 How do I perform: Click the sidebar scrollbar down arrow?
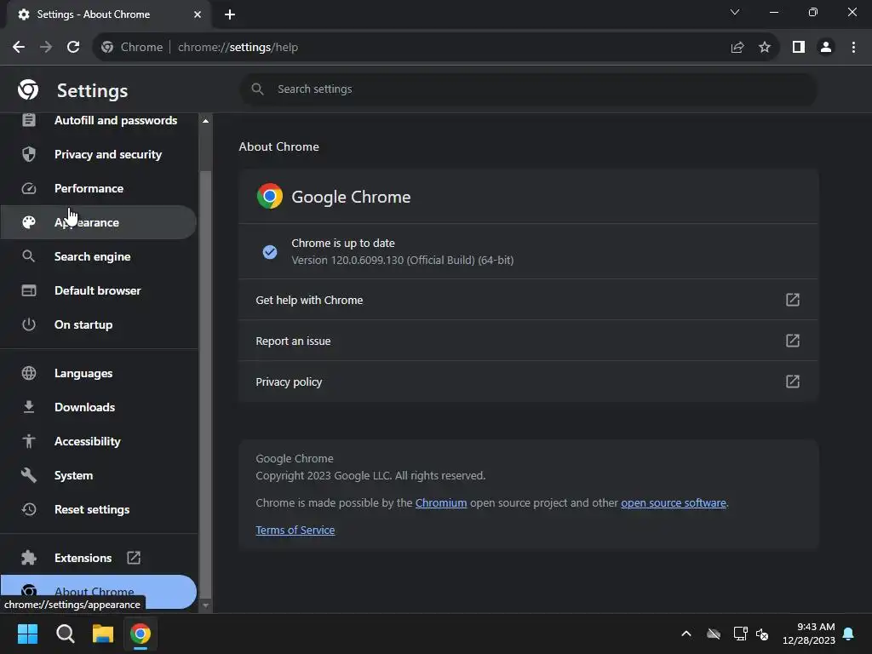click(x=205, y=605)
